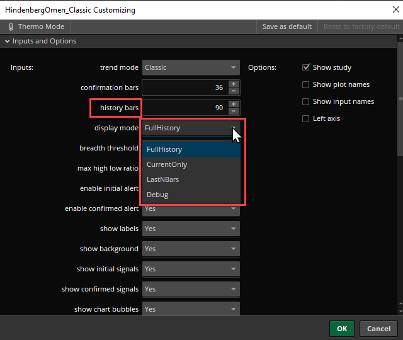Confirm with the OK button
403x340 pixels.
(342, 329)
